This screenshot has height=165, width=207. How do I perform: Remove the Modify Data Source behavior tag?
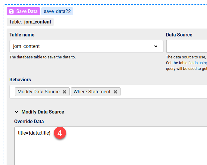[64, 92]
